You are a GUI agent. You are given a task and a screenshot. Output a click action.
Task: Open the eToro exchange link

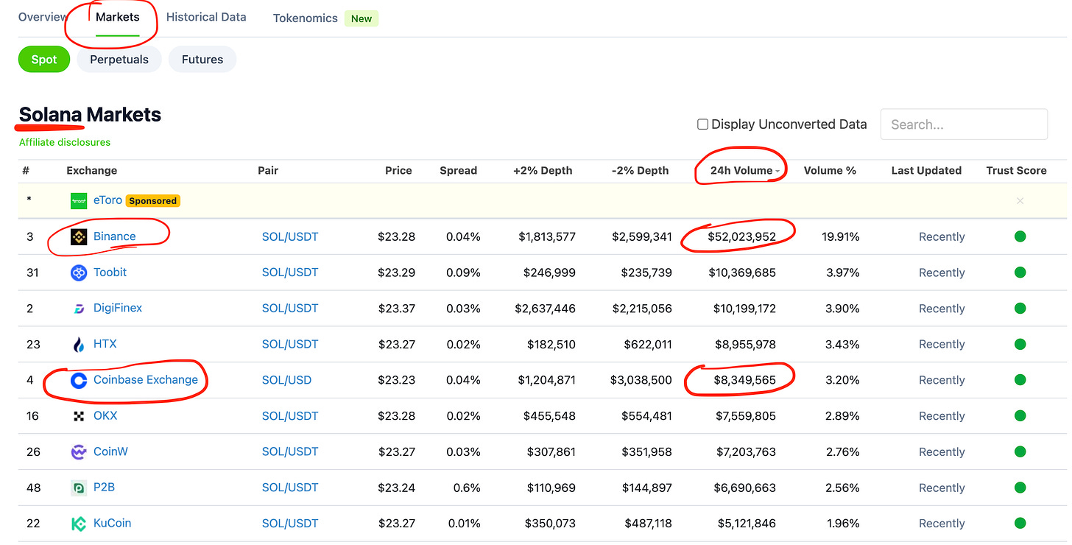coord(107,200)
